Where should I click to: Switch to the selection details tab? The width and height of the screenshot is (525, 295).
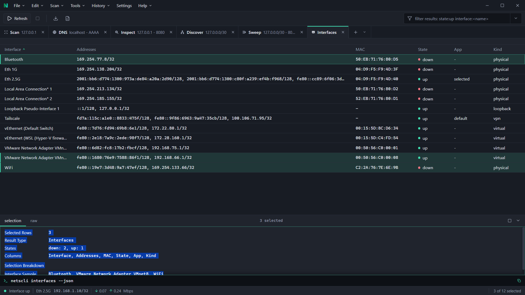tap(13, 221)
